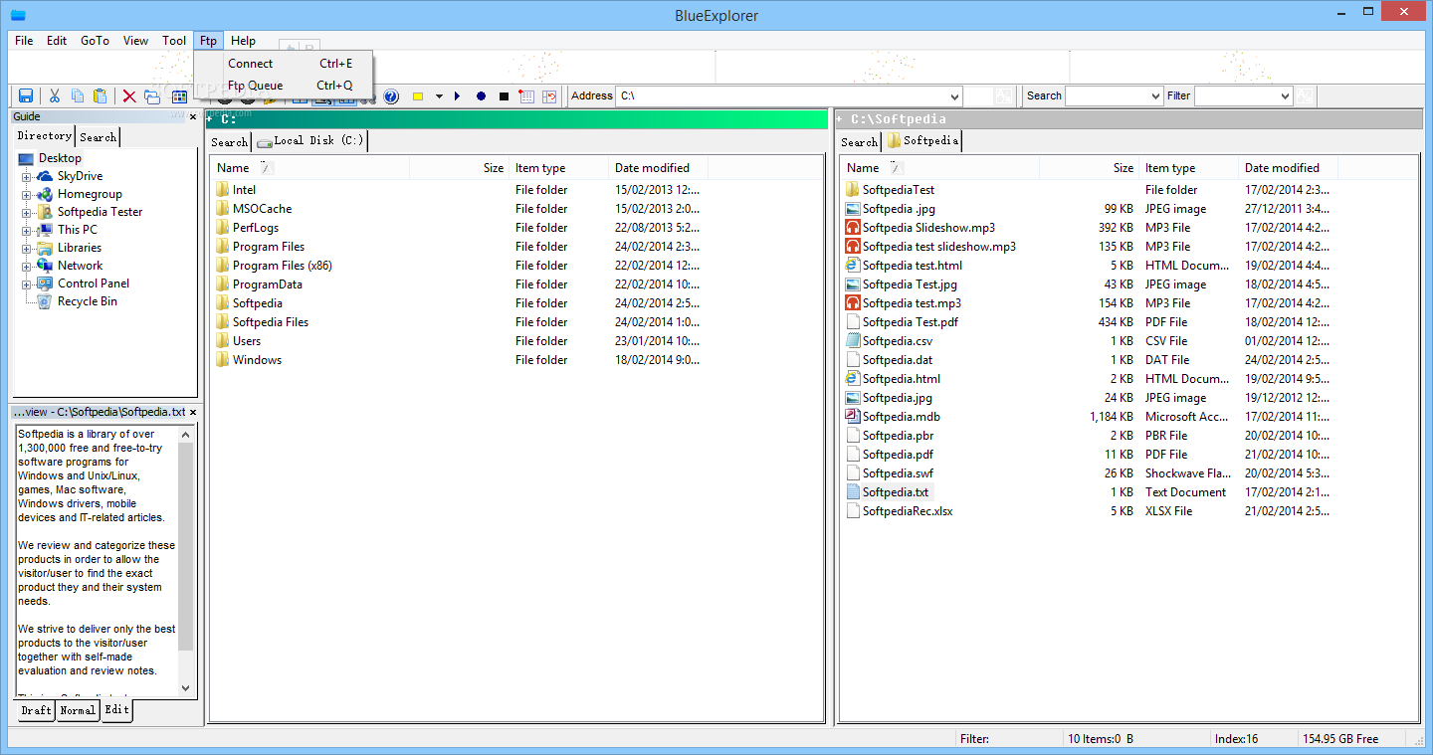Screen dimensions: 1433x755
Task: Click the blue record dot icon
Action: coord(481,96)
